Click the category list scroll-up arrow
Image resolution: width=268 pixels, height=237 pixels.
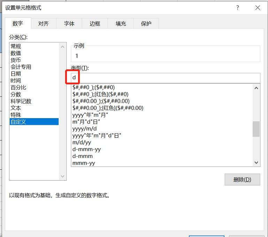(x=62, y=47)
